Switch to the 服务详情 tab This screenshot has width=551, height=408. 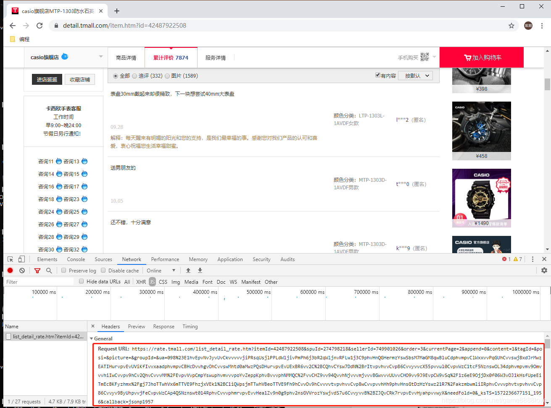pos(216,58)
